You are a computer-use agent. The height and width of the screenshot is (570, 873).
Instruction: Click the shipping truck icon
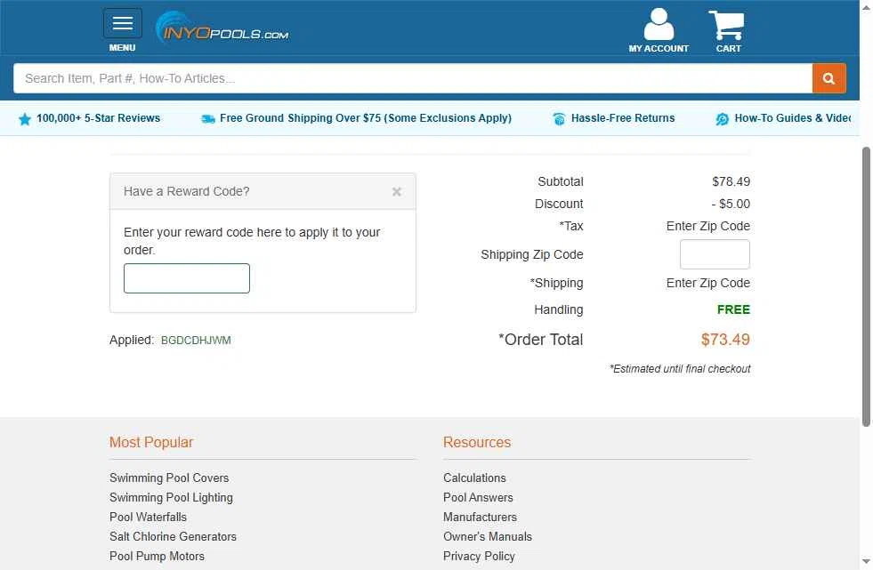tap(207, 119)
